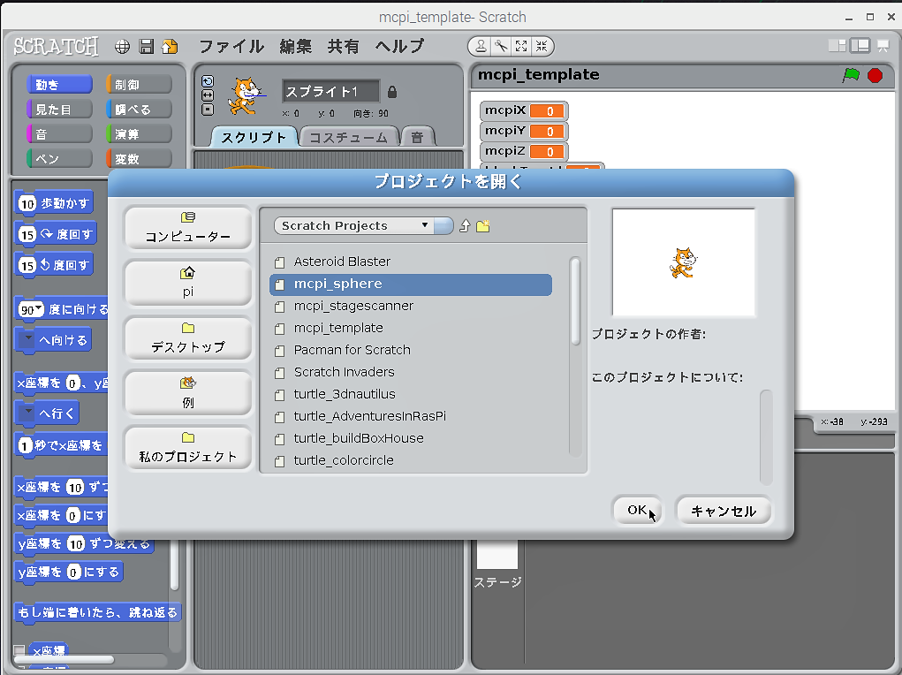Image resolution: width=902 pixels, height=675 pixels.
Task: Switch to the 音 tab
Action: click(417, 138)
